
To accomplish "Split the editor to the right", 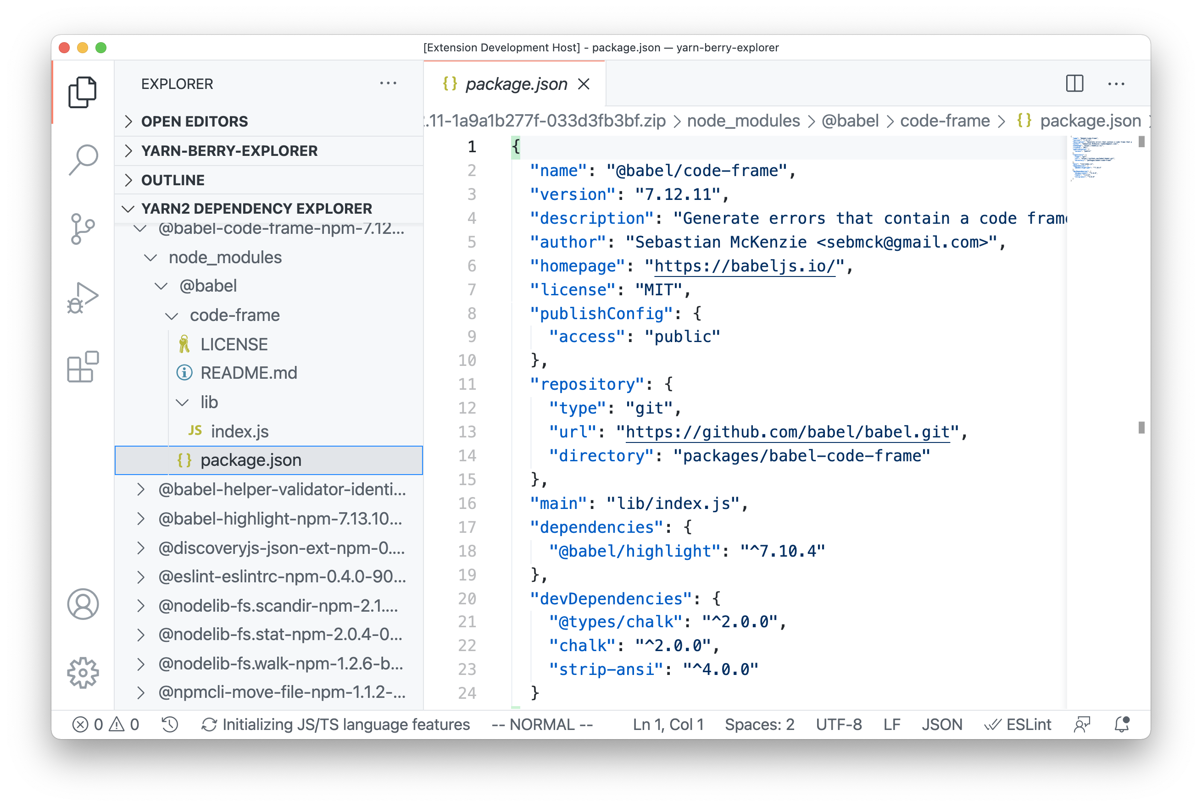I will pyautogui.click(x=1074, y=84).
